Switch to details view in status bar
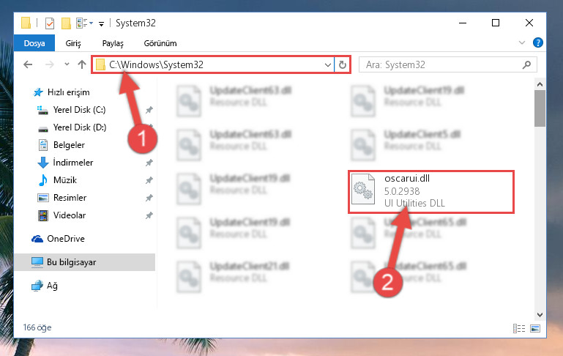563x356 pixels. (x=519, y=328)
